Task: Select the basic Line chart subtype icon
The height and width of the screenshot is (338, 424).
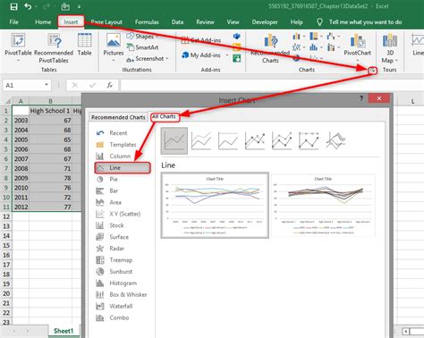Action: click(174, 140)
